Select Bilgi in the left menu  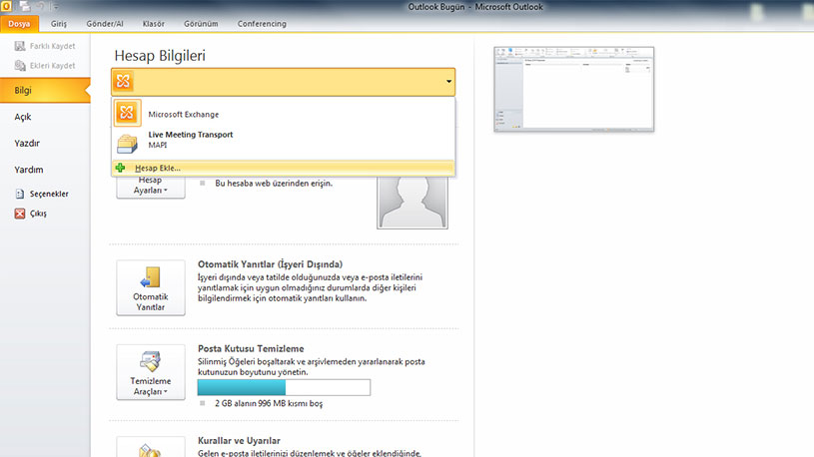45,90
